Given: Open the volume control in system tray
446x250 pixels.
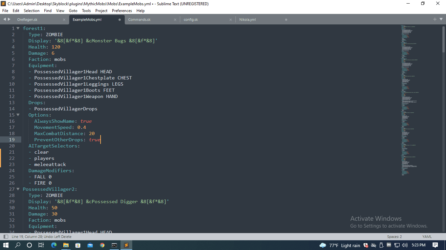Looking at the screenshot, I should (405, 245).
